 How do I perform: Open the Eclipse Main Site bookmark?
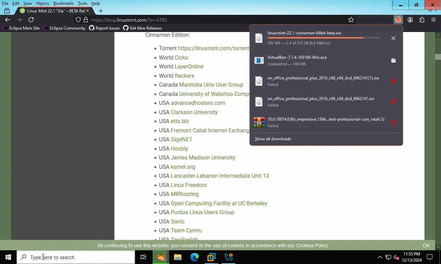point(21,28)
